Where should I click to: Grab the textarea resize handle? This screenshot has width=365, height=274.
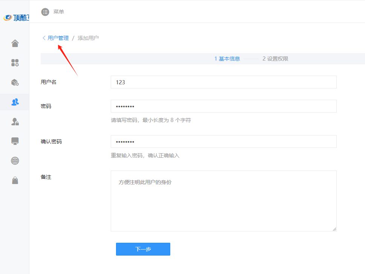coord(334,229)
